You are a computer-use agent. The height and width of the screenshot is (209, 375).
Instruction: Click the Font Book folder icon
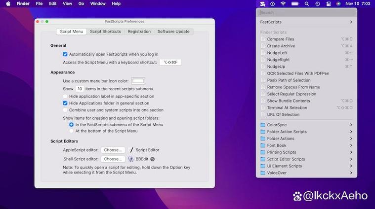point(263,145)
